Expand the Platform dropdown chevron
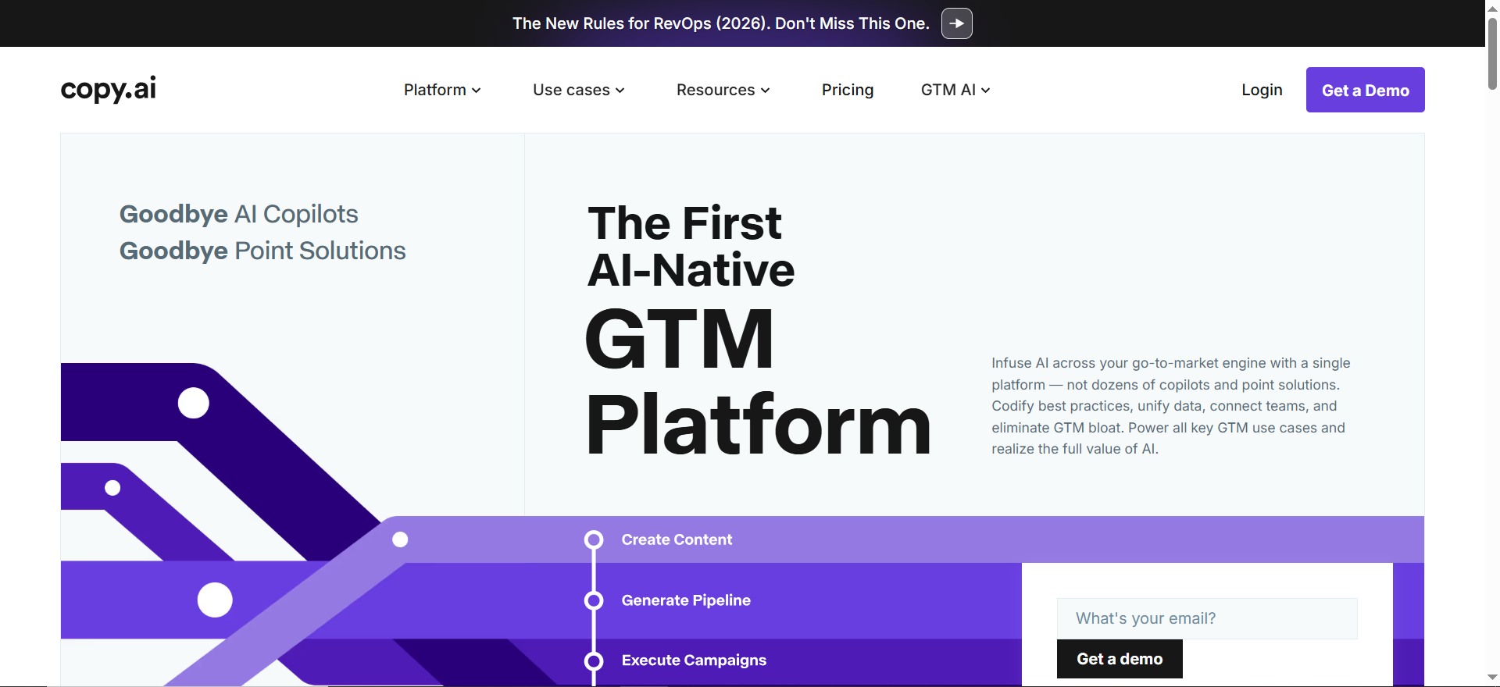The image size is (1500, 687). click(476, 91)
